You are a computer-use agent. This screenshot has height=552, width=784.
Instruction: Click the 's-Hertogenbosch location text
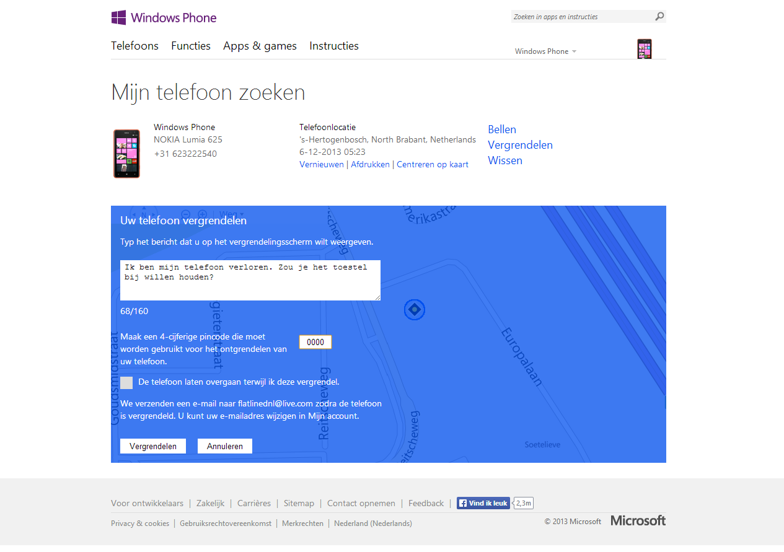coord(388,139)
